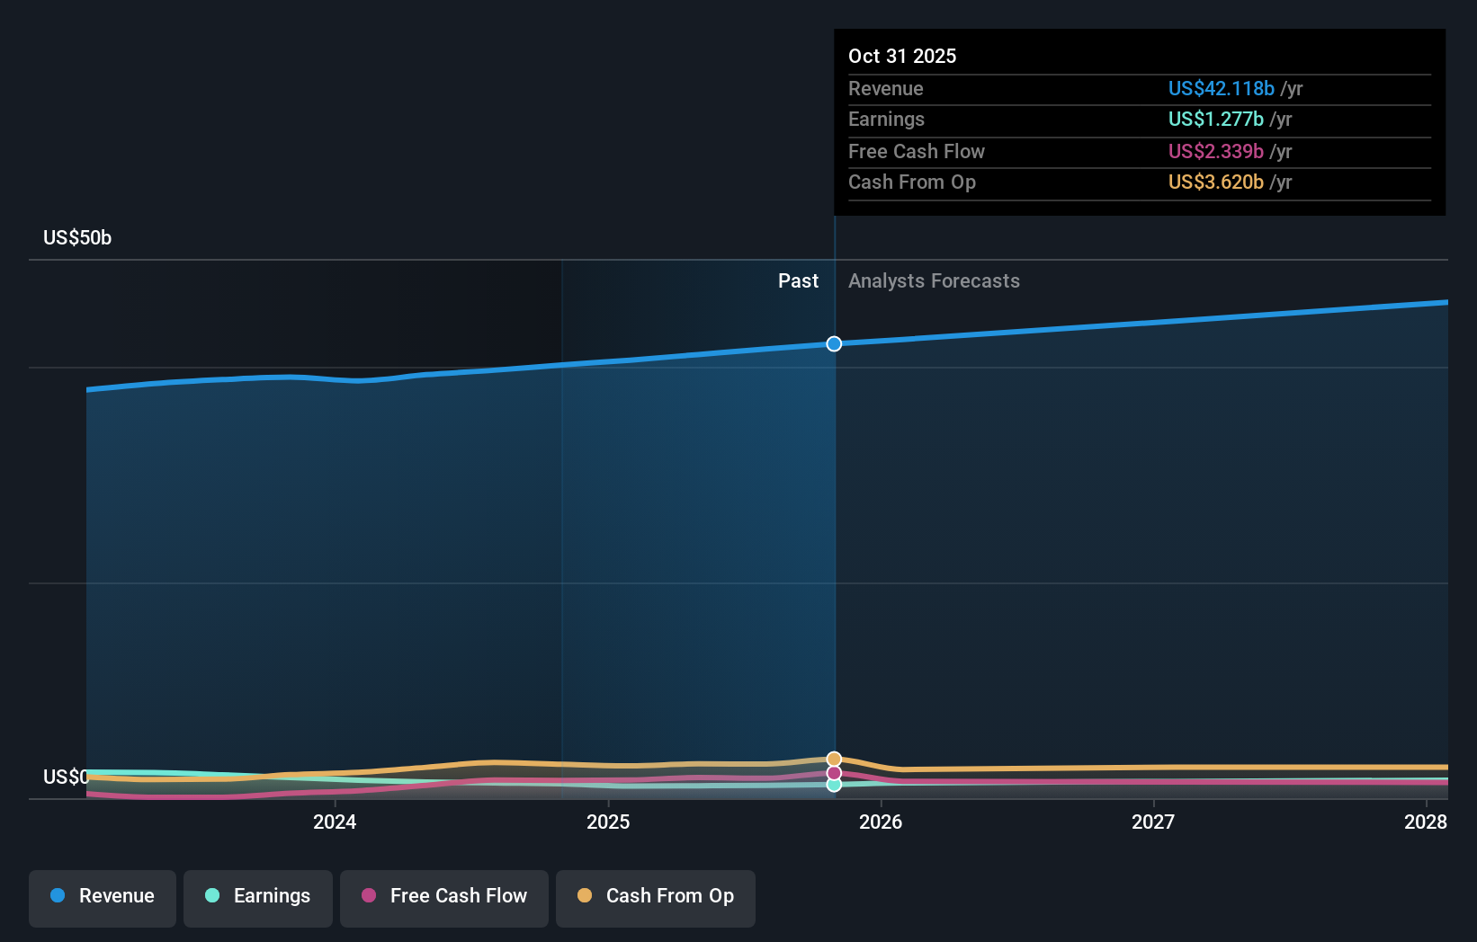Click the blue Revenue legend dot icon

click(x=57, y=896)
